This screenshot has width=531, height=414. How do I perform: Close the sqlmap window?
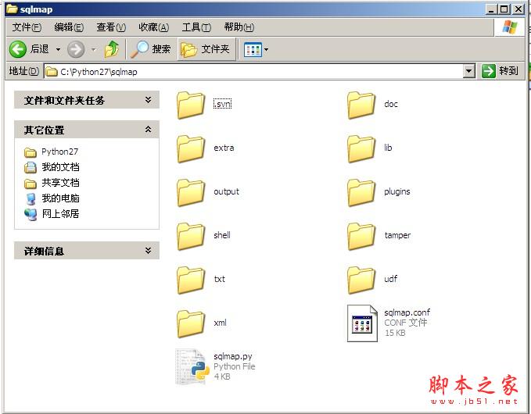[x=518, y=9]
